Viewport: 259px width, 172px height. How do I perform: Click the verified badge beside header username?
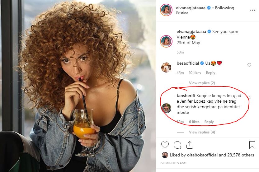point(209,8)
